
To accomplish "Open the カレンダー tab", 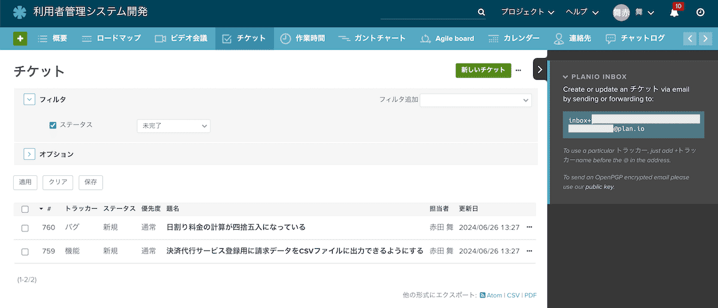I will click(x=514, y=38).
